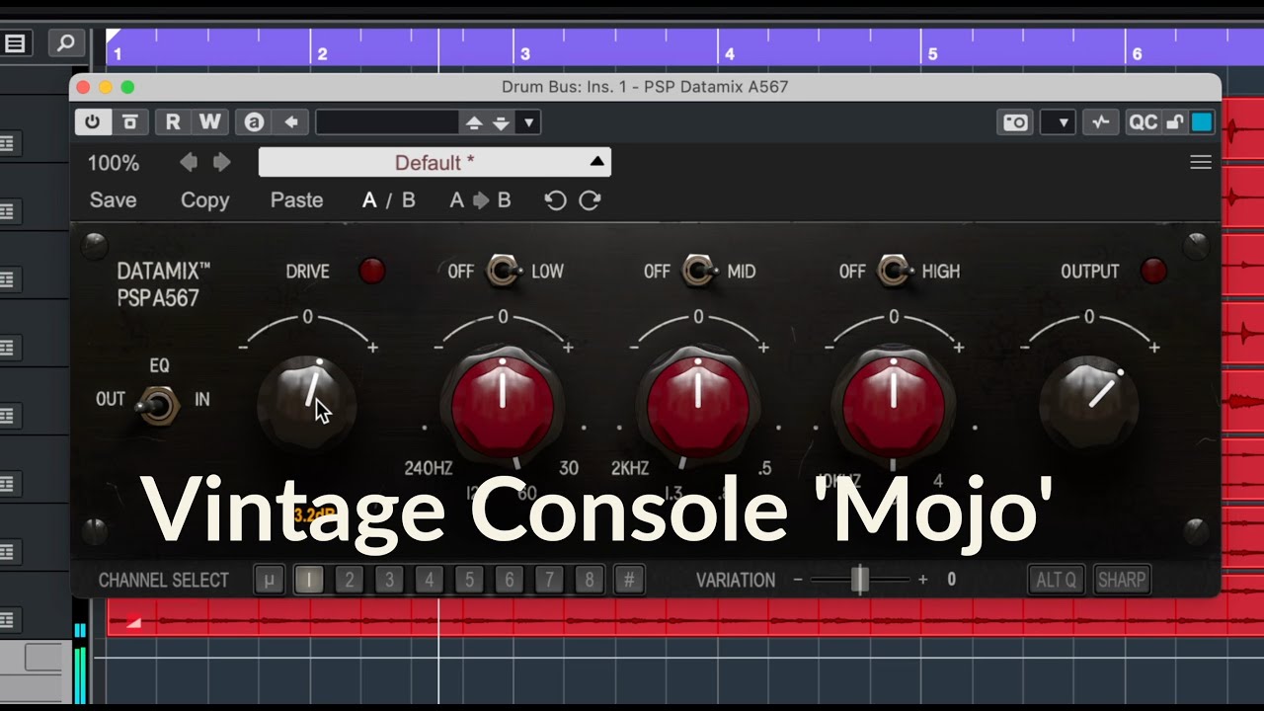Toggle the A/B comparison circle icon
The image size is (1264, 711).
254,122
